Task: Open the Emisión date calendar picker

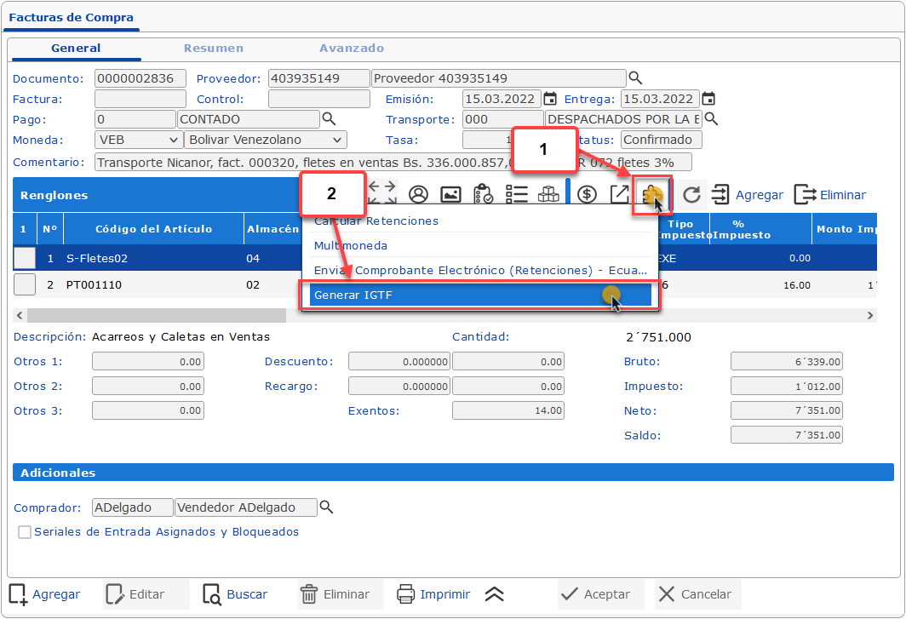Action: (x=550, y=99)
